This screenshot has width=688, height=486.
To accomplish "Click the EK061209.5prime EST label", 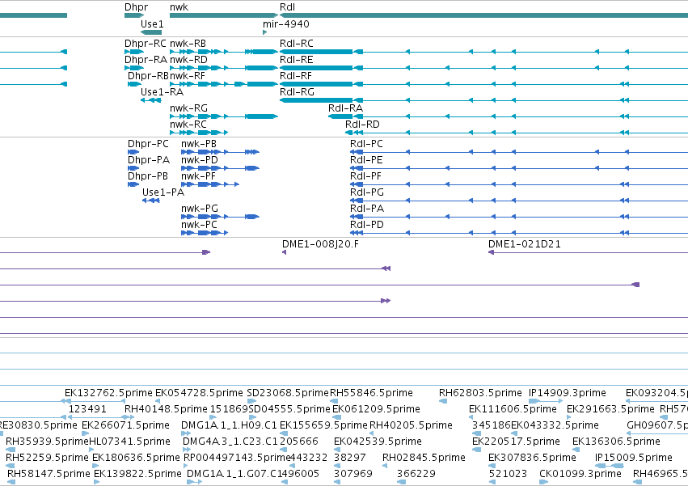I will tap(376, 409).
